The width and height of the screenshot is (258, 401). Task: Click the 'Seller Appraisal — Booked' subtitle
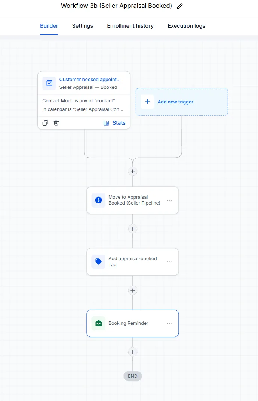pos(88,87)
